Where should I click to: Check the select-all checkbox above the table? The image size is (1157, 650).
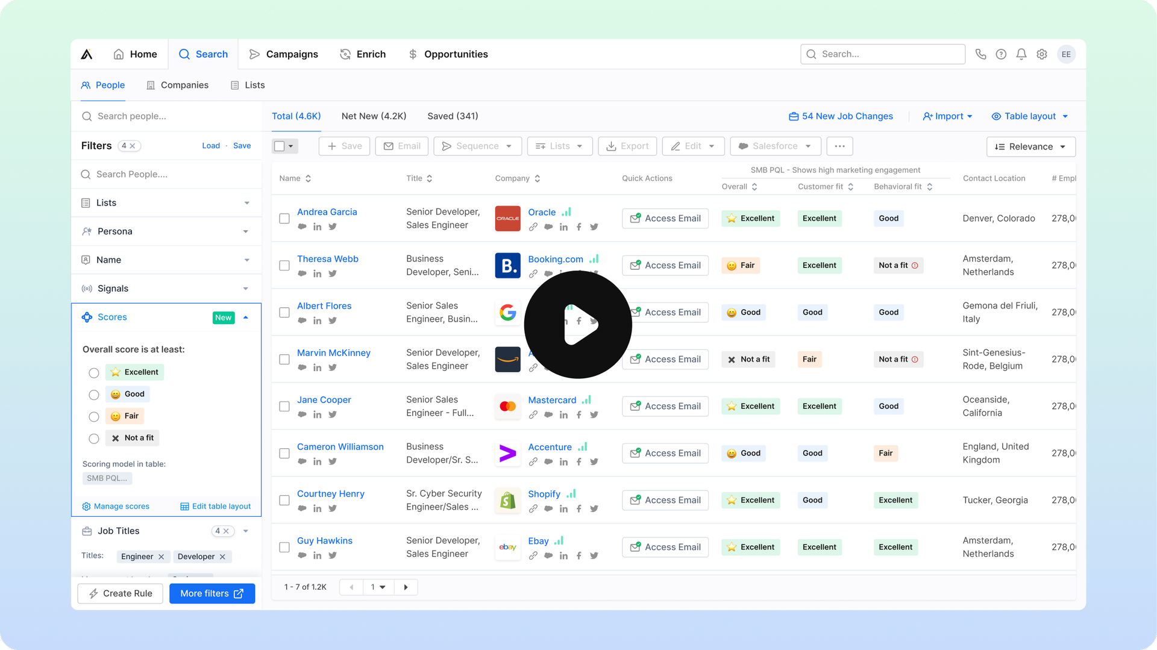280,146
